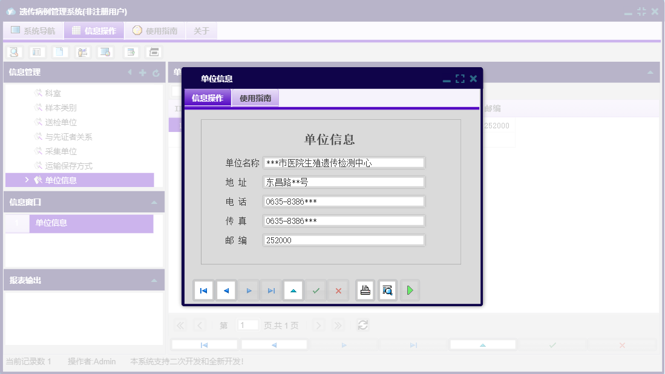Click the add (+) icon on 信息管理 header
The width and height of the screenshot is (665, 374).
click(x=141, y=72)
